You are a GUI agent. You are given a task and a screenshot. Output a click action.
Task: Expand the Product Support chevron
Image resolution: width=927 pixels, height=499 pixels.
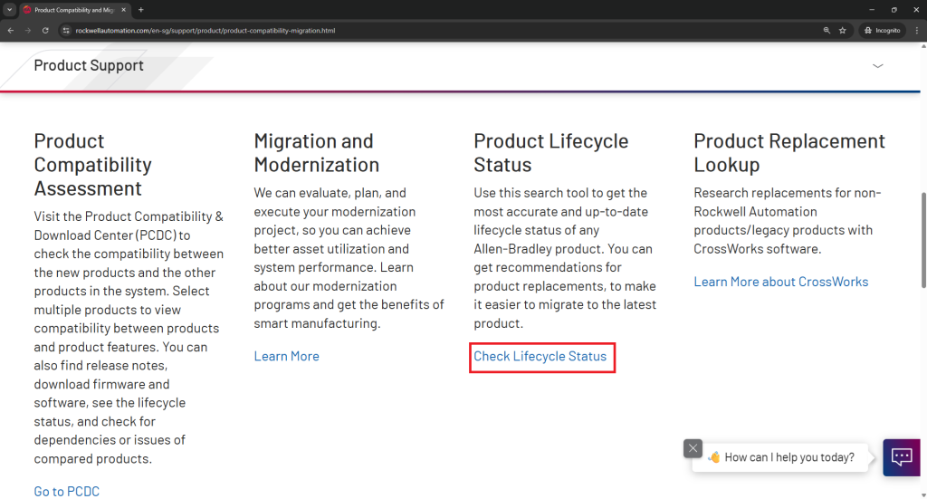[877, 66]
